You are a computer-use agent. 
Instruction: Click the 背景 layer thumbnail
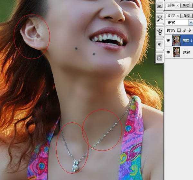[176, 52]
